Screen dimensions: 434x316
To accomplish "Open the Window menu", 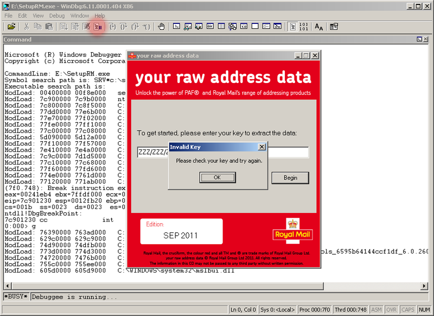I will click(x=80, y=16).
